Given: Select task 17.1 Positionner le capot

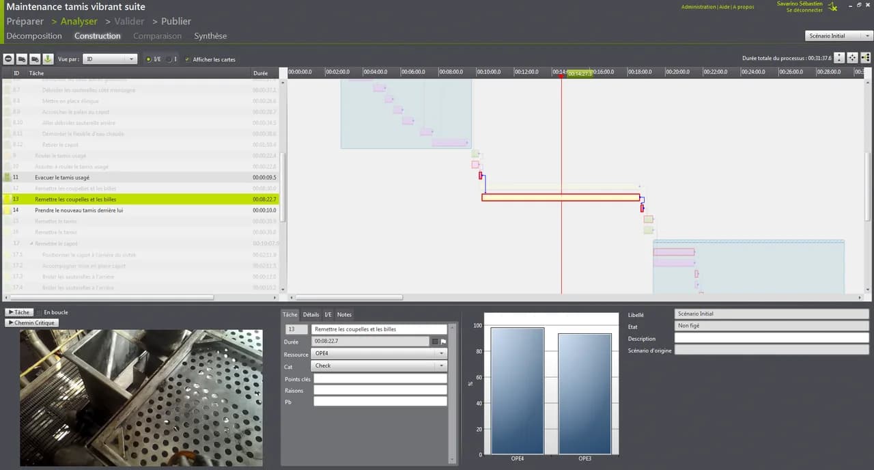Looking at the screenshot, I should [141, 255].
